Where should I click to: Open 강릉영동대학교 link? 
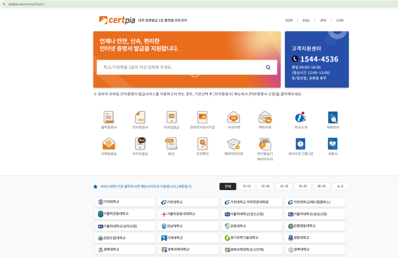tap(315, 226)
